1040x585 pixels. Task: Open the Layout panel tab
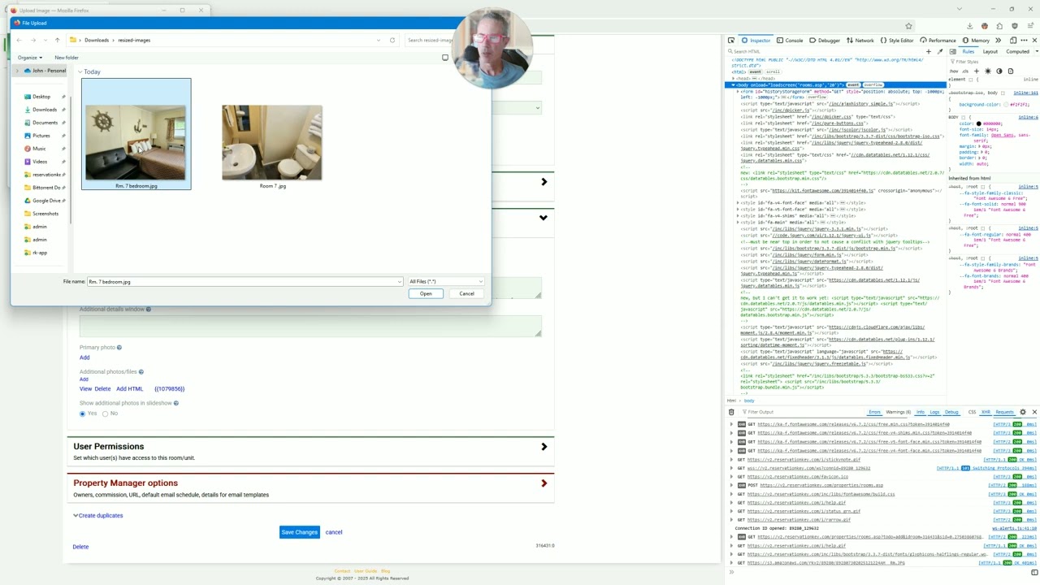click(x=990, y=51)
